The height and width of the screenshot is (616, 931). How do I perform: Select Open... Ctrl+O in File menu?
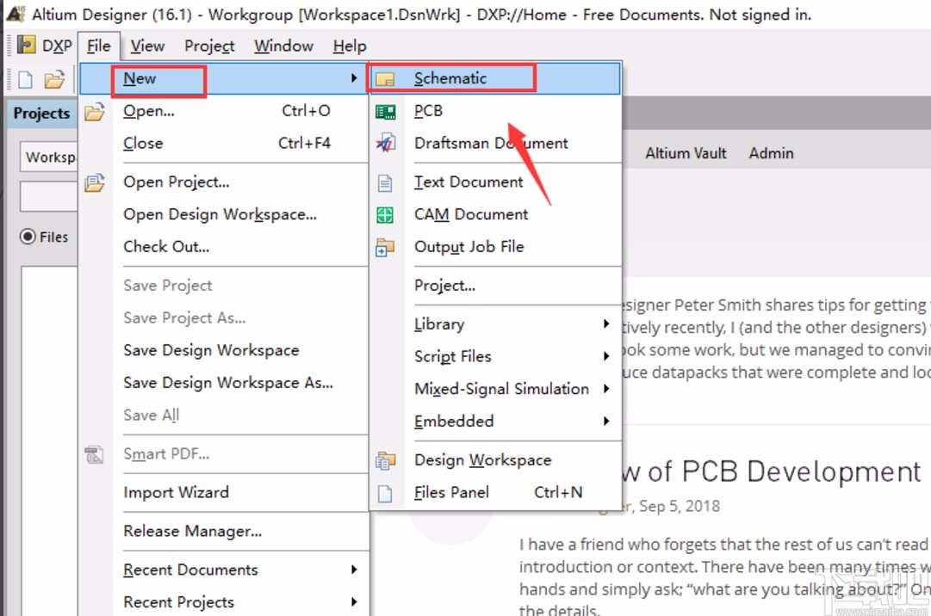point(224,111)
